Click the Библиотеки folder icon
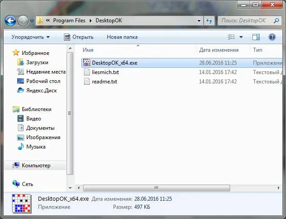 pos(16,109)
